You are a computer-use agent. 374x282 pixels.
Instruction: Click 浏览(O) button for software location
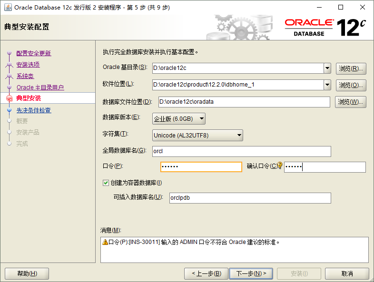[351, 85]
